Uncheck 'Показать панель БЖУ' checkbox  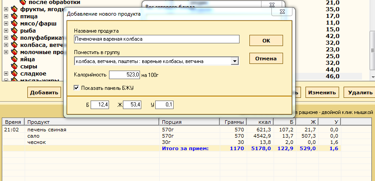[76, 88]
